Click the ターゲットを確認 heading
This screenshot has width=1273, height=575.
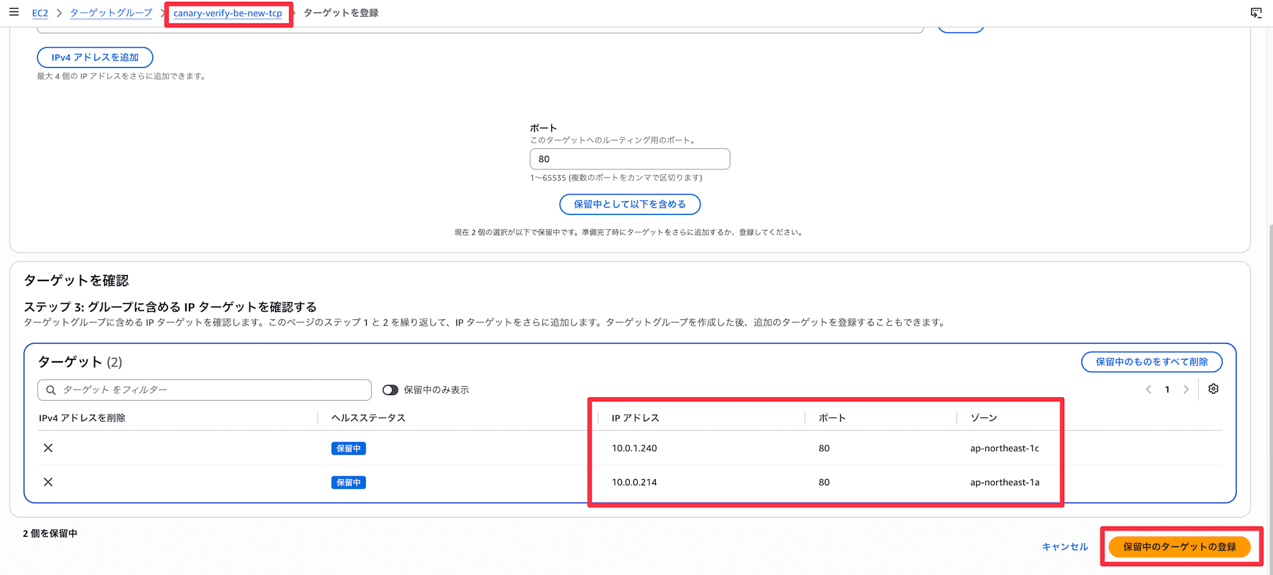tap(76, 281)
